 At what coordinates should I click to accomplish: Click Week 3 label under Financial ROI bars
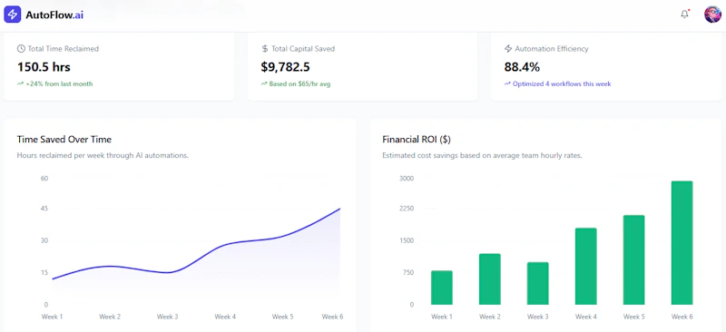(537, 317)
